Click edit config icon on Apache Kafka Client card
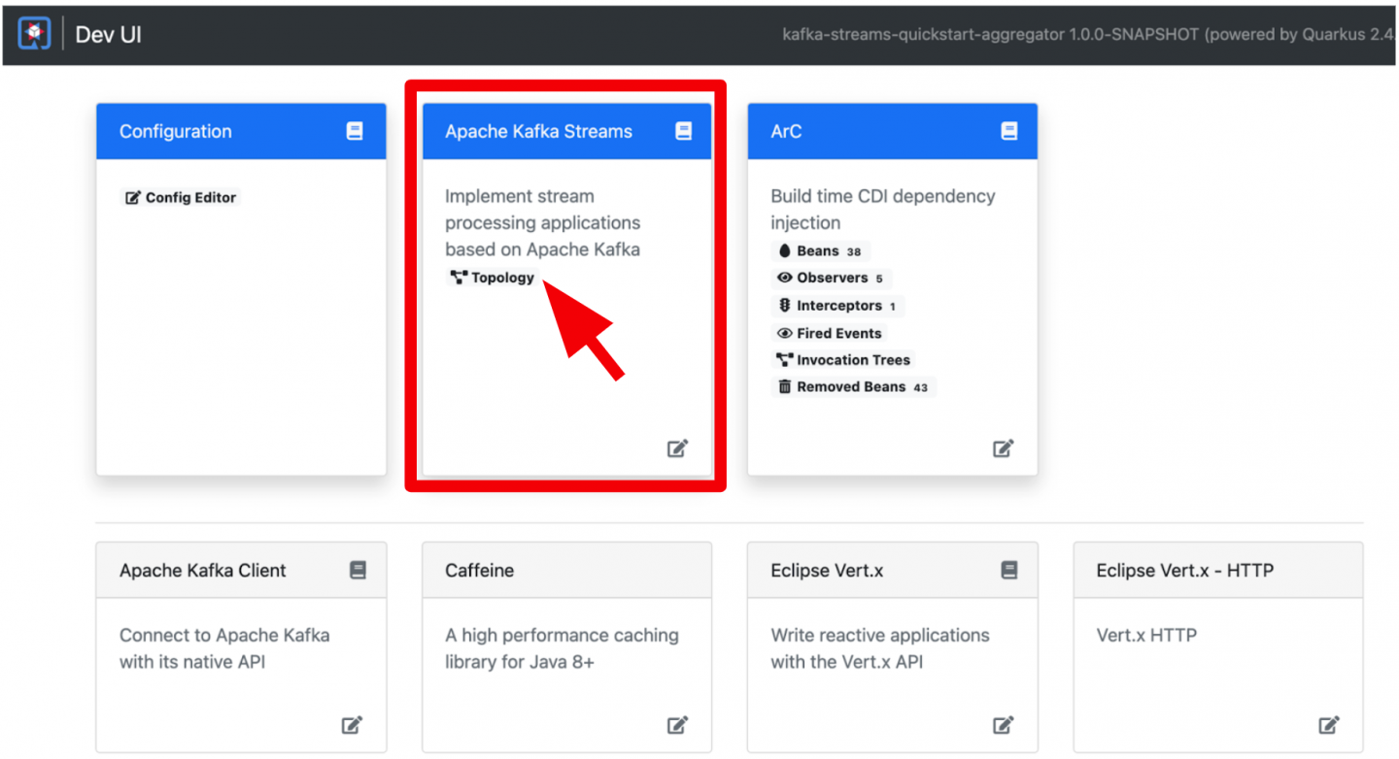 click(x=352, y=724)
